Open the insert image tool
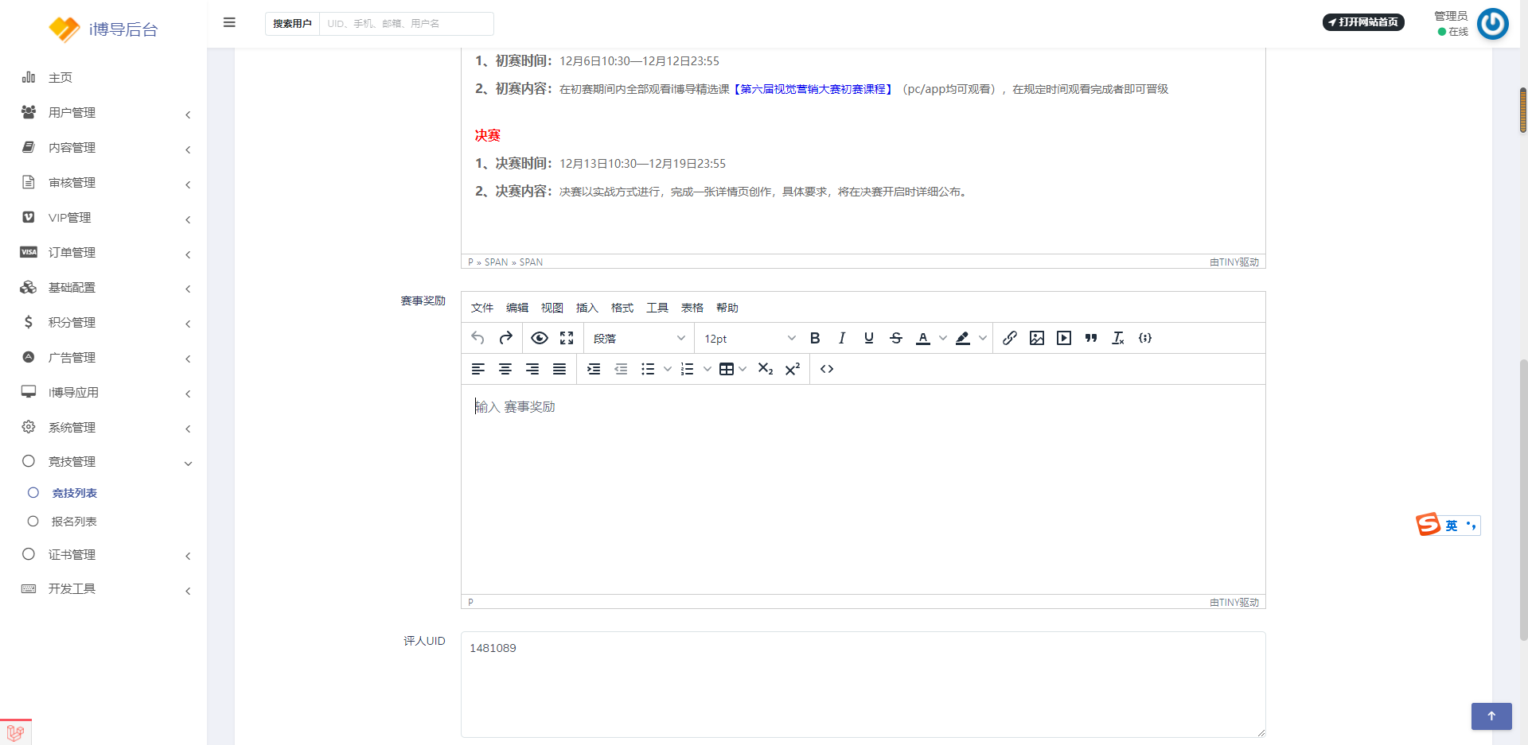The height and width of the screenshot is (745, 1528). [1037, 338]
